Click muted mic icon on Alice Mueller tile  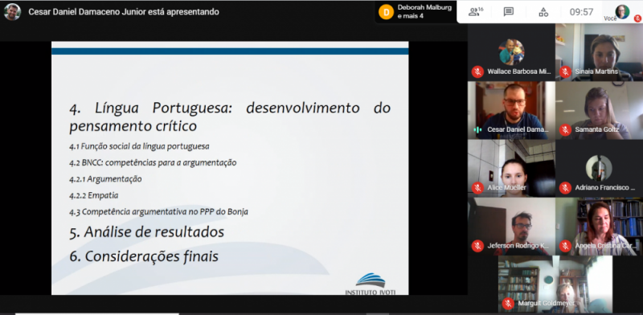477,188
